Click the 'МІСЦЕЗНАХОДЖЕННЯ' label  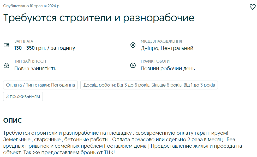click(161, 41)
